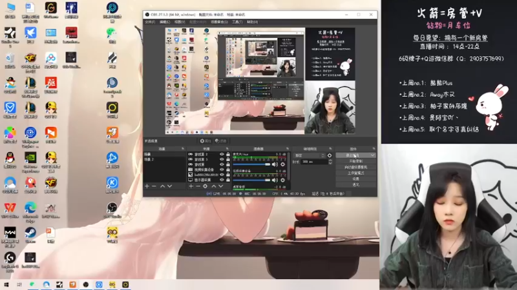Viewport: 517px width, 290px height.
Task: Move the selected source down
Action: 220,186
